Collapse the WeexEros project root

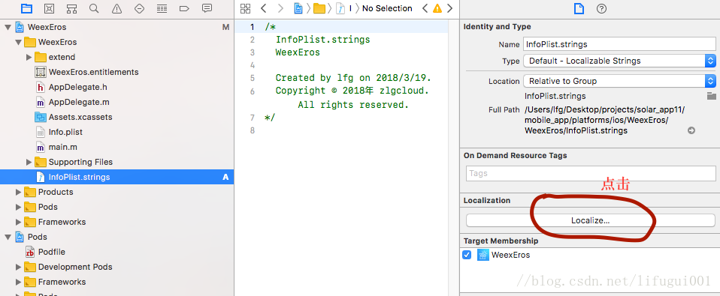click(8, 28)
